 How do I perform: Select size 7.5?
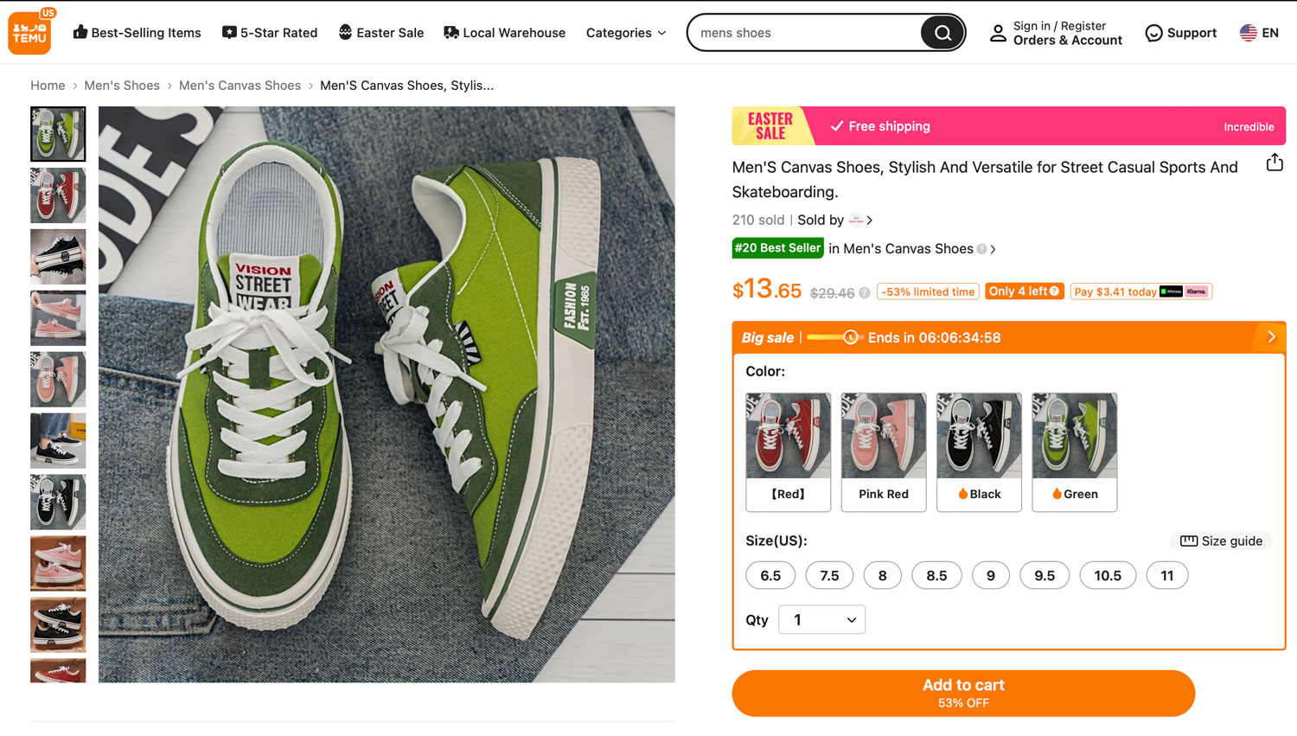coord(829,575)
